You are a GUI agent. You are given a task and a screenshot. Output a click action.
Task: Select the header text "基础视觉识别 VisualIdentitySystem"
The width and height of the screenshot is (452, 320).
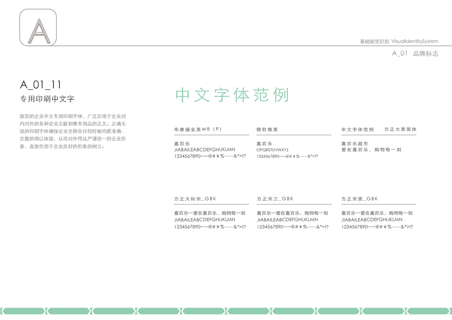[399, 41]
